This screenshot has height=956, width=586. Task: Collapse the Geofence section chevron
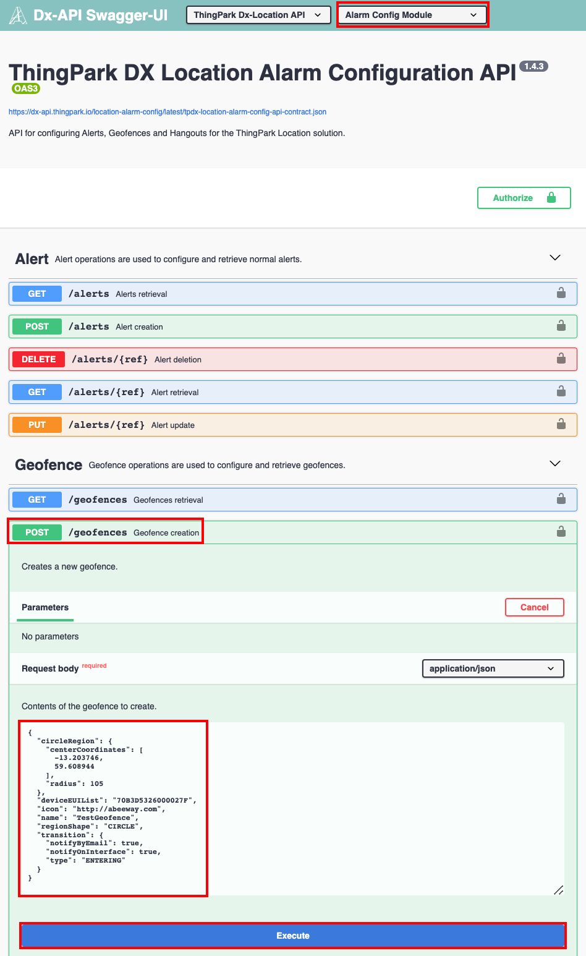click(x=555, y=464)
